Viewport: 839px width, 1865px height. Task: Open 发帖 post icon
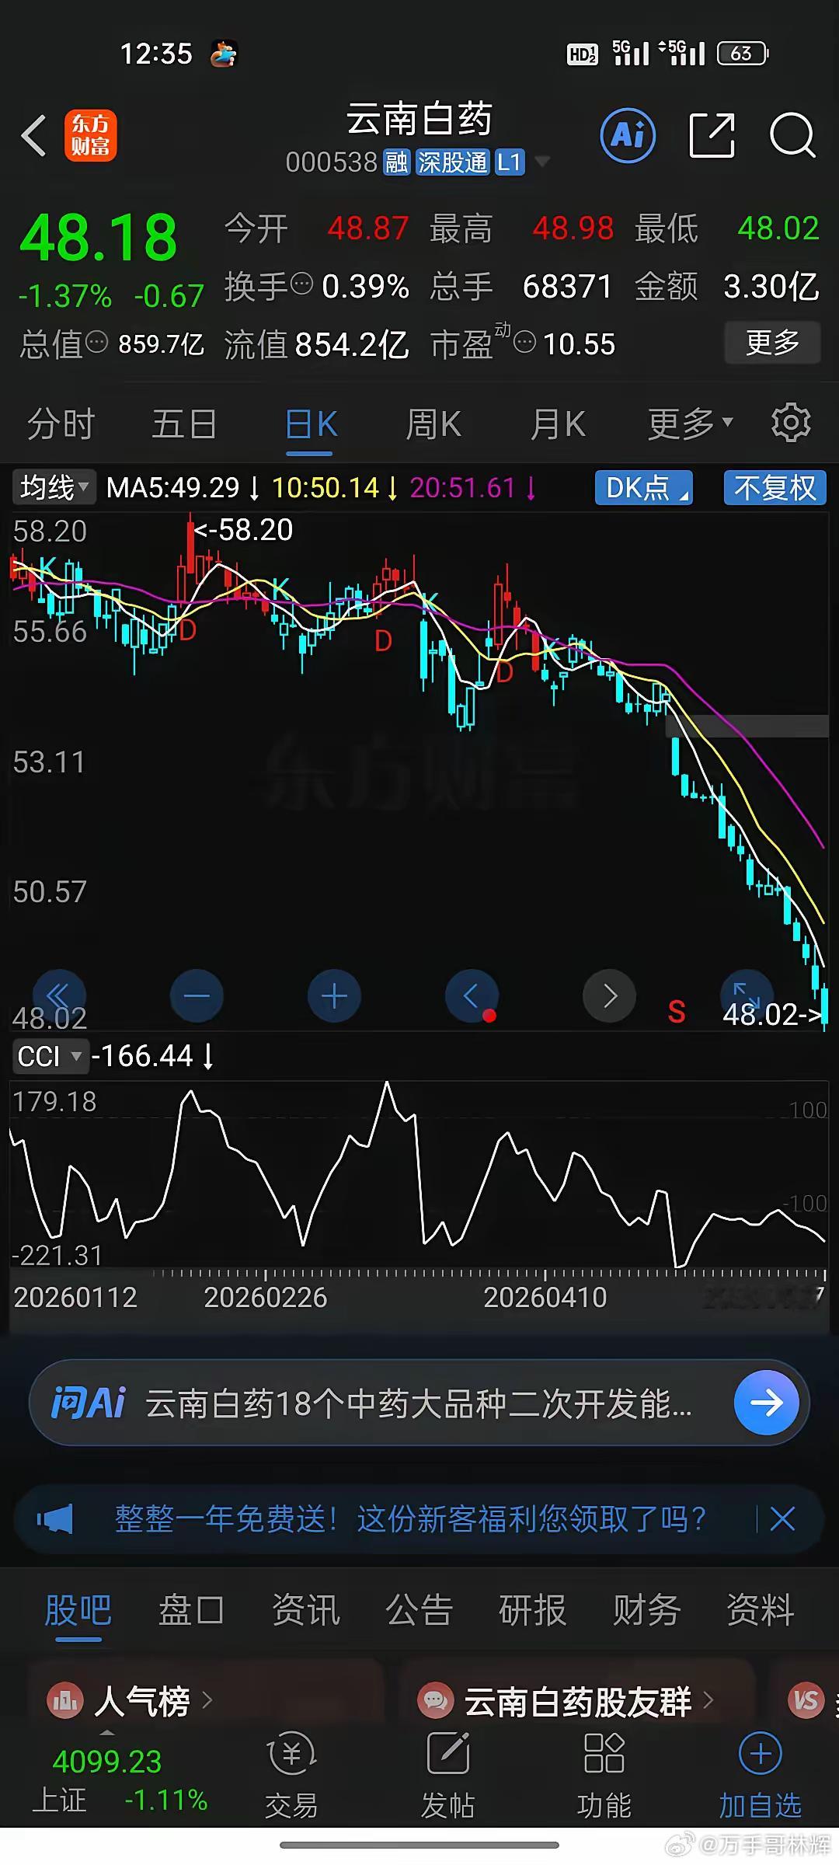pyautogui.click(x=448, y=1776)
